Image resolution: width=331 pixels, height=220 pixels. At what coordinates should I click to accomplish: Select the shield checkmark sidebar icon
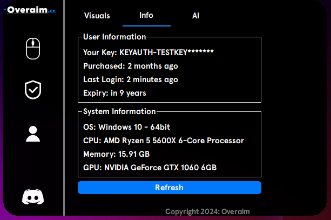coord(33,90)
